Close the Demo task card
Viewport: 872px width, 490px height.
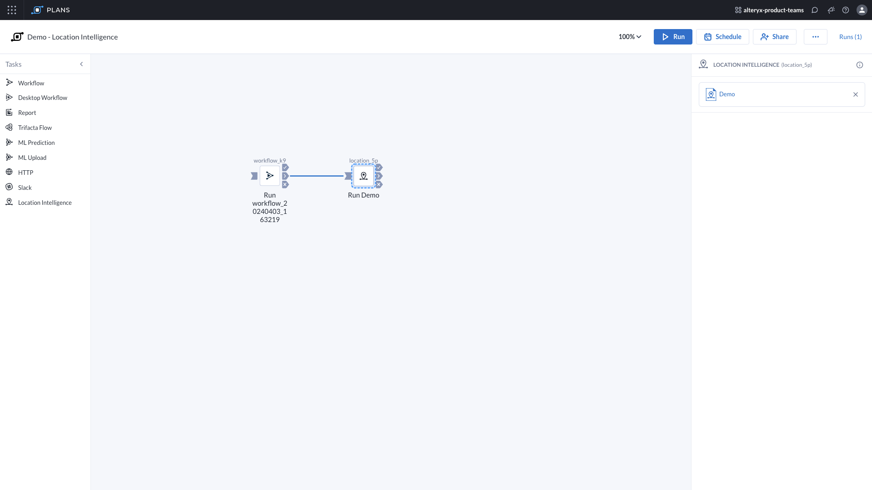point(855,94)
